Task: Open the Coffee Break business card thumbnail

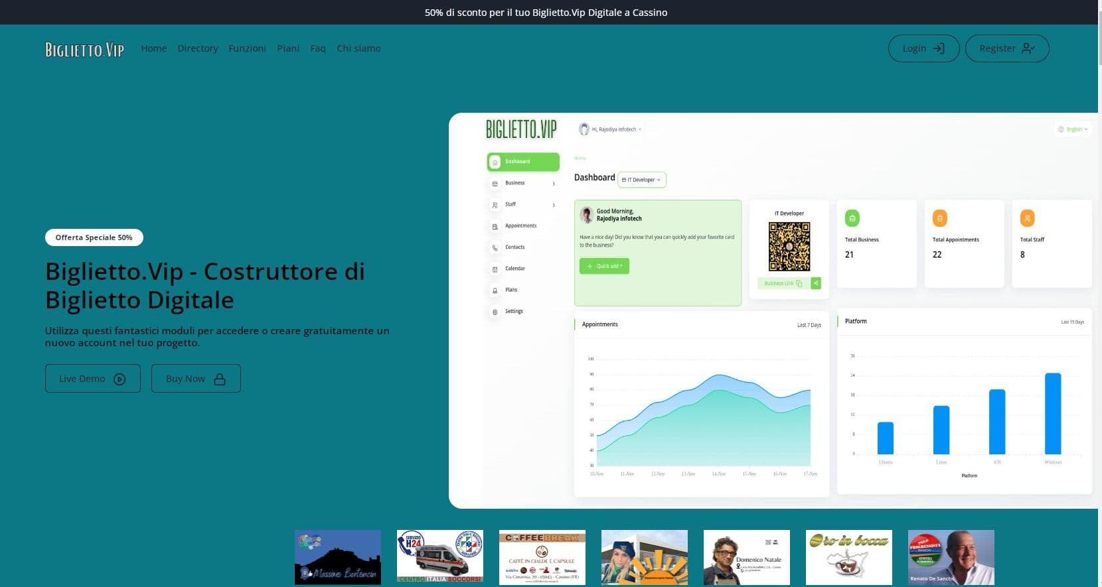Action: [542, 557]
